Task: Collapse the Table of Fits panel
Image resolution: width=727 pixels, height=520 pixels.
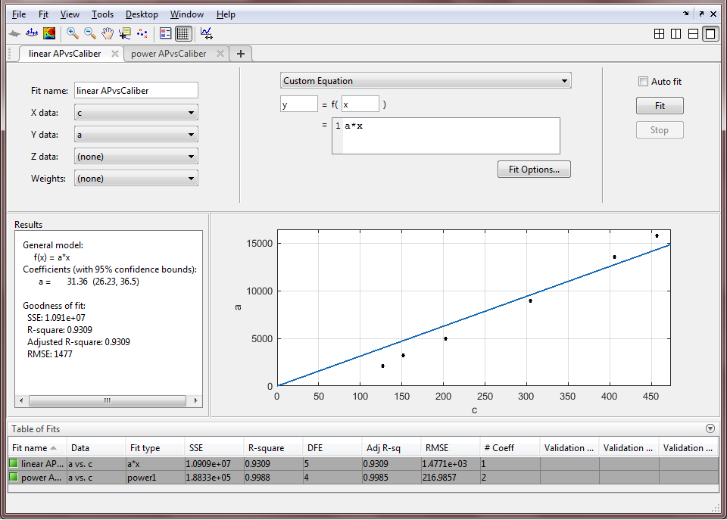Action: (710, 428)
